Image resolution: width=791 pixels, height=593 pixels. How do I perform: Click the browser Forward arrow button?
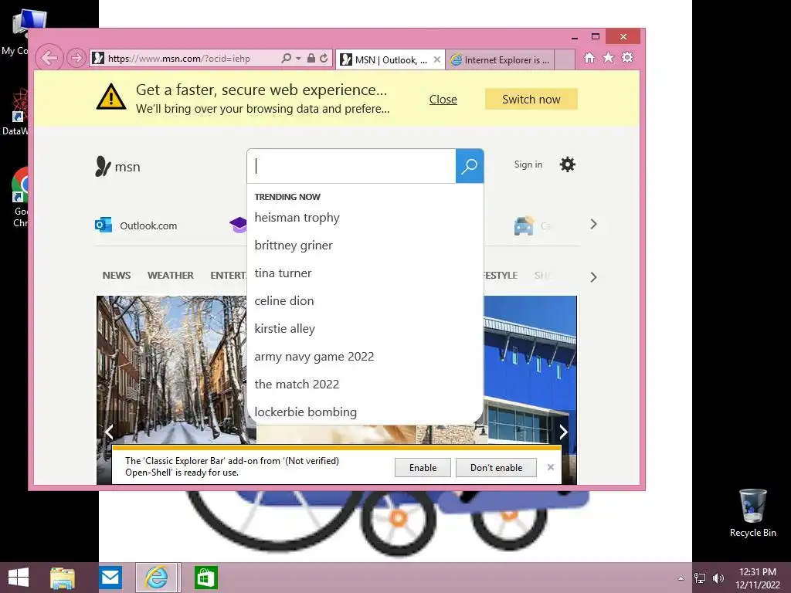(76, 58)
